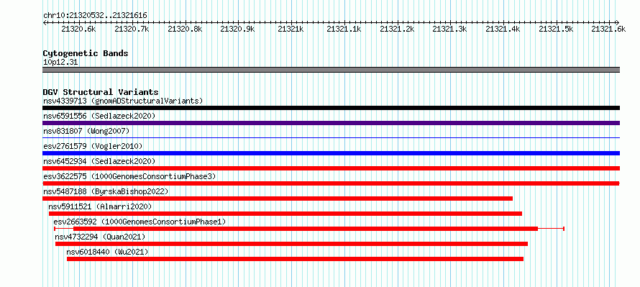Click ruler tick labeled 21321.4k
640x287 pixels.
coord(503,29)
